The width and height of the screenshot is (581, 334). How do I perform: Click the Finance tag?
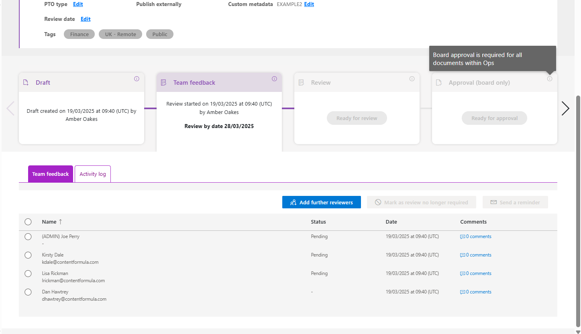79,34
